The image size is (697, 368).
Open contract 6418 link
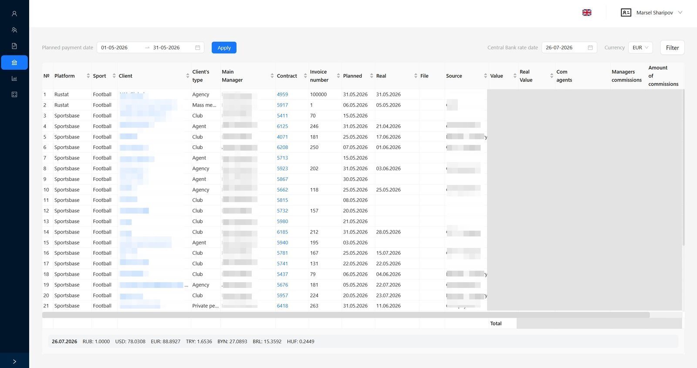(x=282, y=306)
